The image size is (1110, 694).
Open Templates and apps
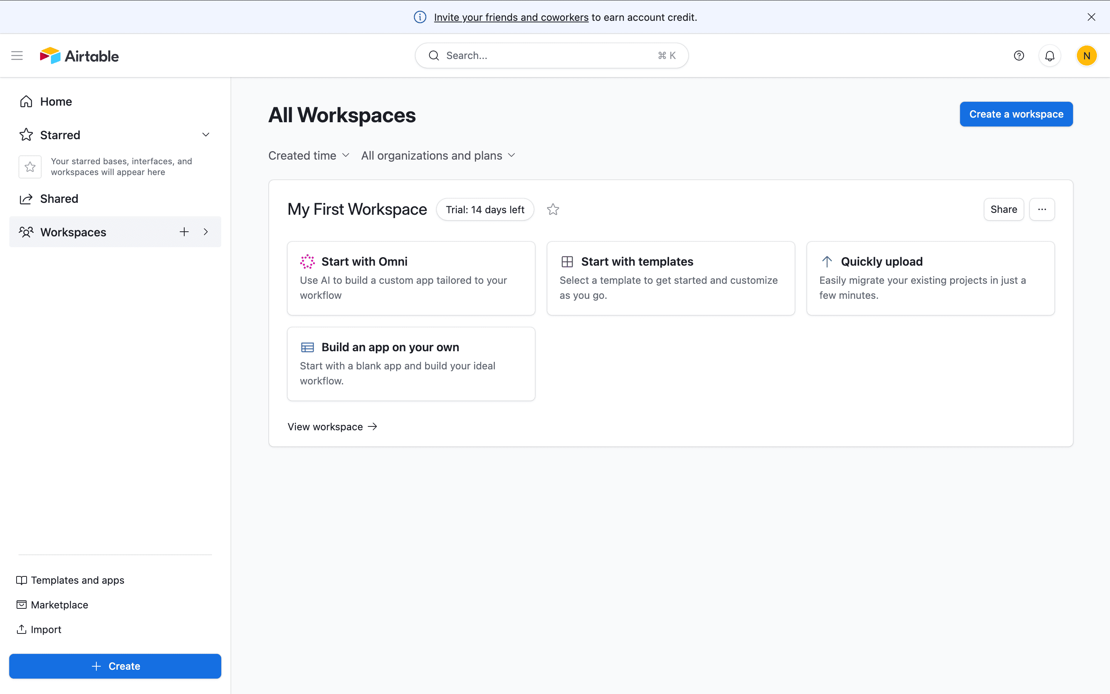click(70, 580)
